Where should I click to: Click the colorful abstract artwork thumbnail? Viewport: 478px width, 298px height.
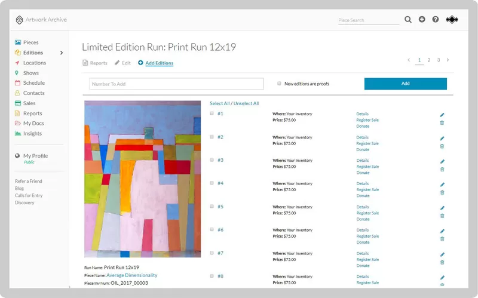[x=143, y=179]
